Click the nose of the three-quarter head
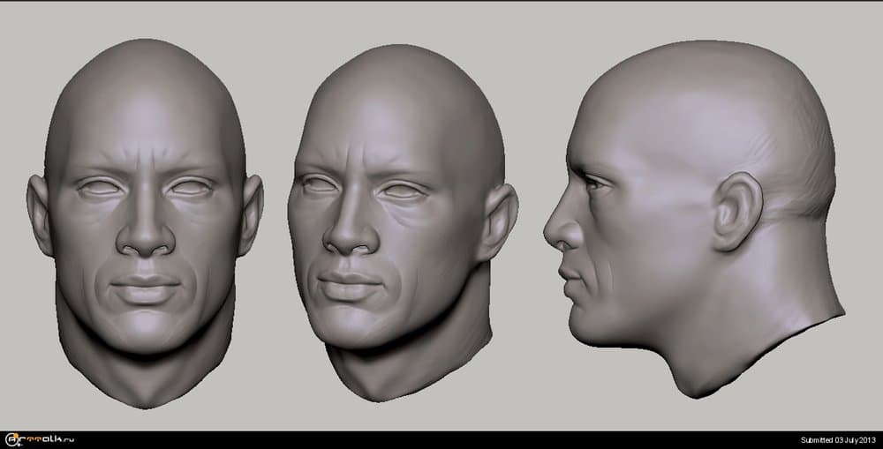The width and height of the screenshot is (883, 449). pyautogui.click(x=347, y=234)
